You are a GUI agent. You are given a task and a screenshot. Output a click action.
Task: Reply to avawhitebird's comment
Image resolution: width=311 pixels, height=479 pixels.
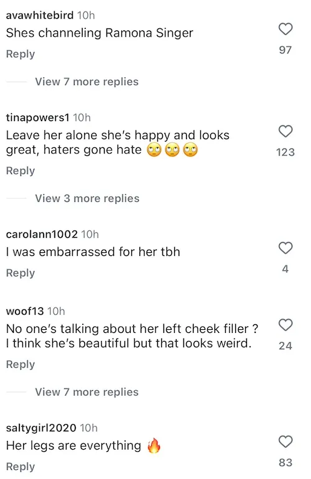[21, 54]
